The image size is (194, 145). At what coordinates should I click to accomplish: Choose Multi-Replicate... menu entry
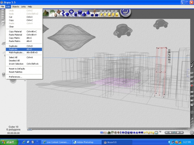pos(24,53)
